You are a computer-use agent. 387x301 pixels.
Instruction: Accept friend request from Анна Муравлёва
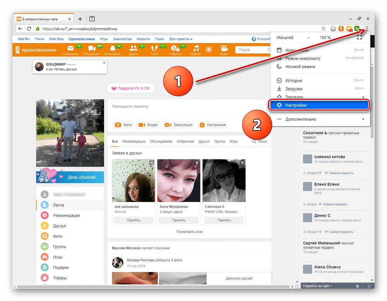[179, 220]
